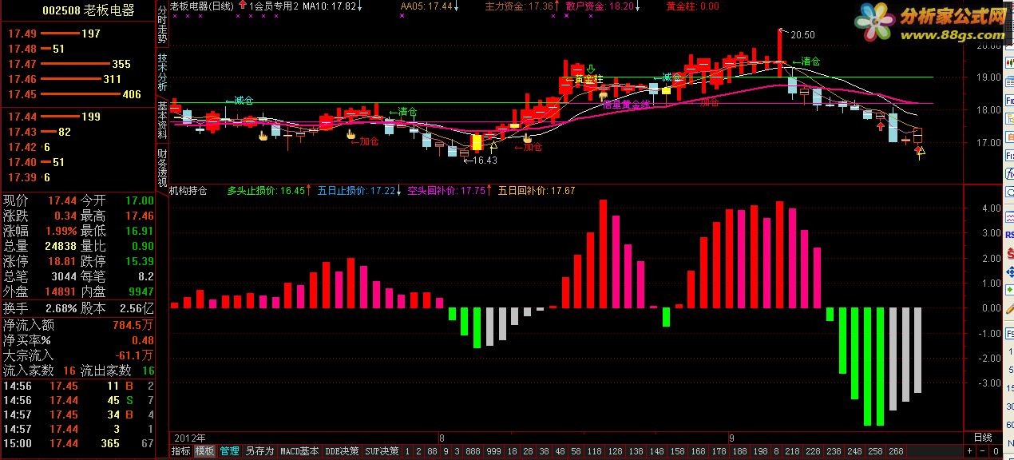Click the 多头止损价: 16.45 label

266,191
